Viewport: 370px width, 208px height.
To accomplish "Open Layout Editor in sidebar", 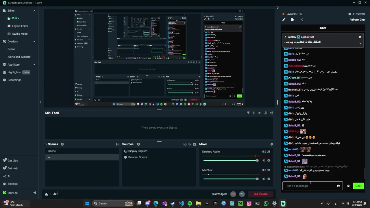I will coord(20,26).
